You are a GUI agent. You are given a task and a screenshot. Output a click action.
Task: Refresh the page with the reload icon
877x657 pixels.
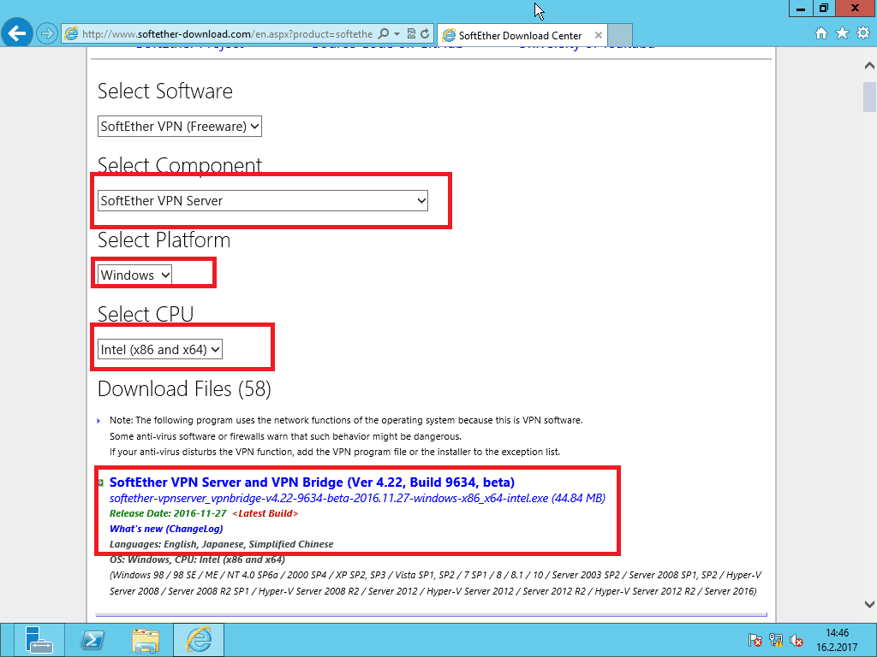(426, 34)
